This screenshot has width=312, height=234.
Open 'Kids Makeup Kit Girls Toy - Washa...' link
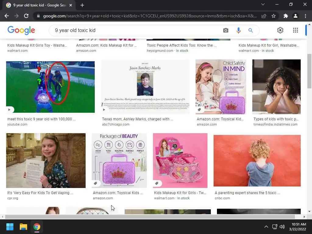click(37, 45)
